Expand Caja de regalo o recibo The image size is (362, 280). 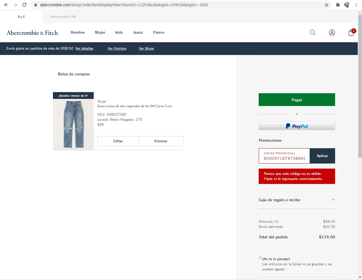tap(333, 200)
